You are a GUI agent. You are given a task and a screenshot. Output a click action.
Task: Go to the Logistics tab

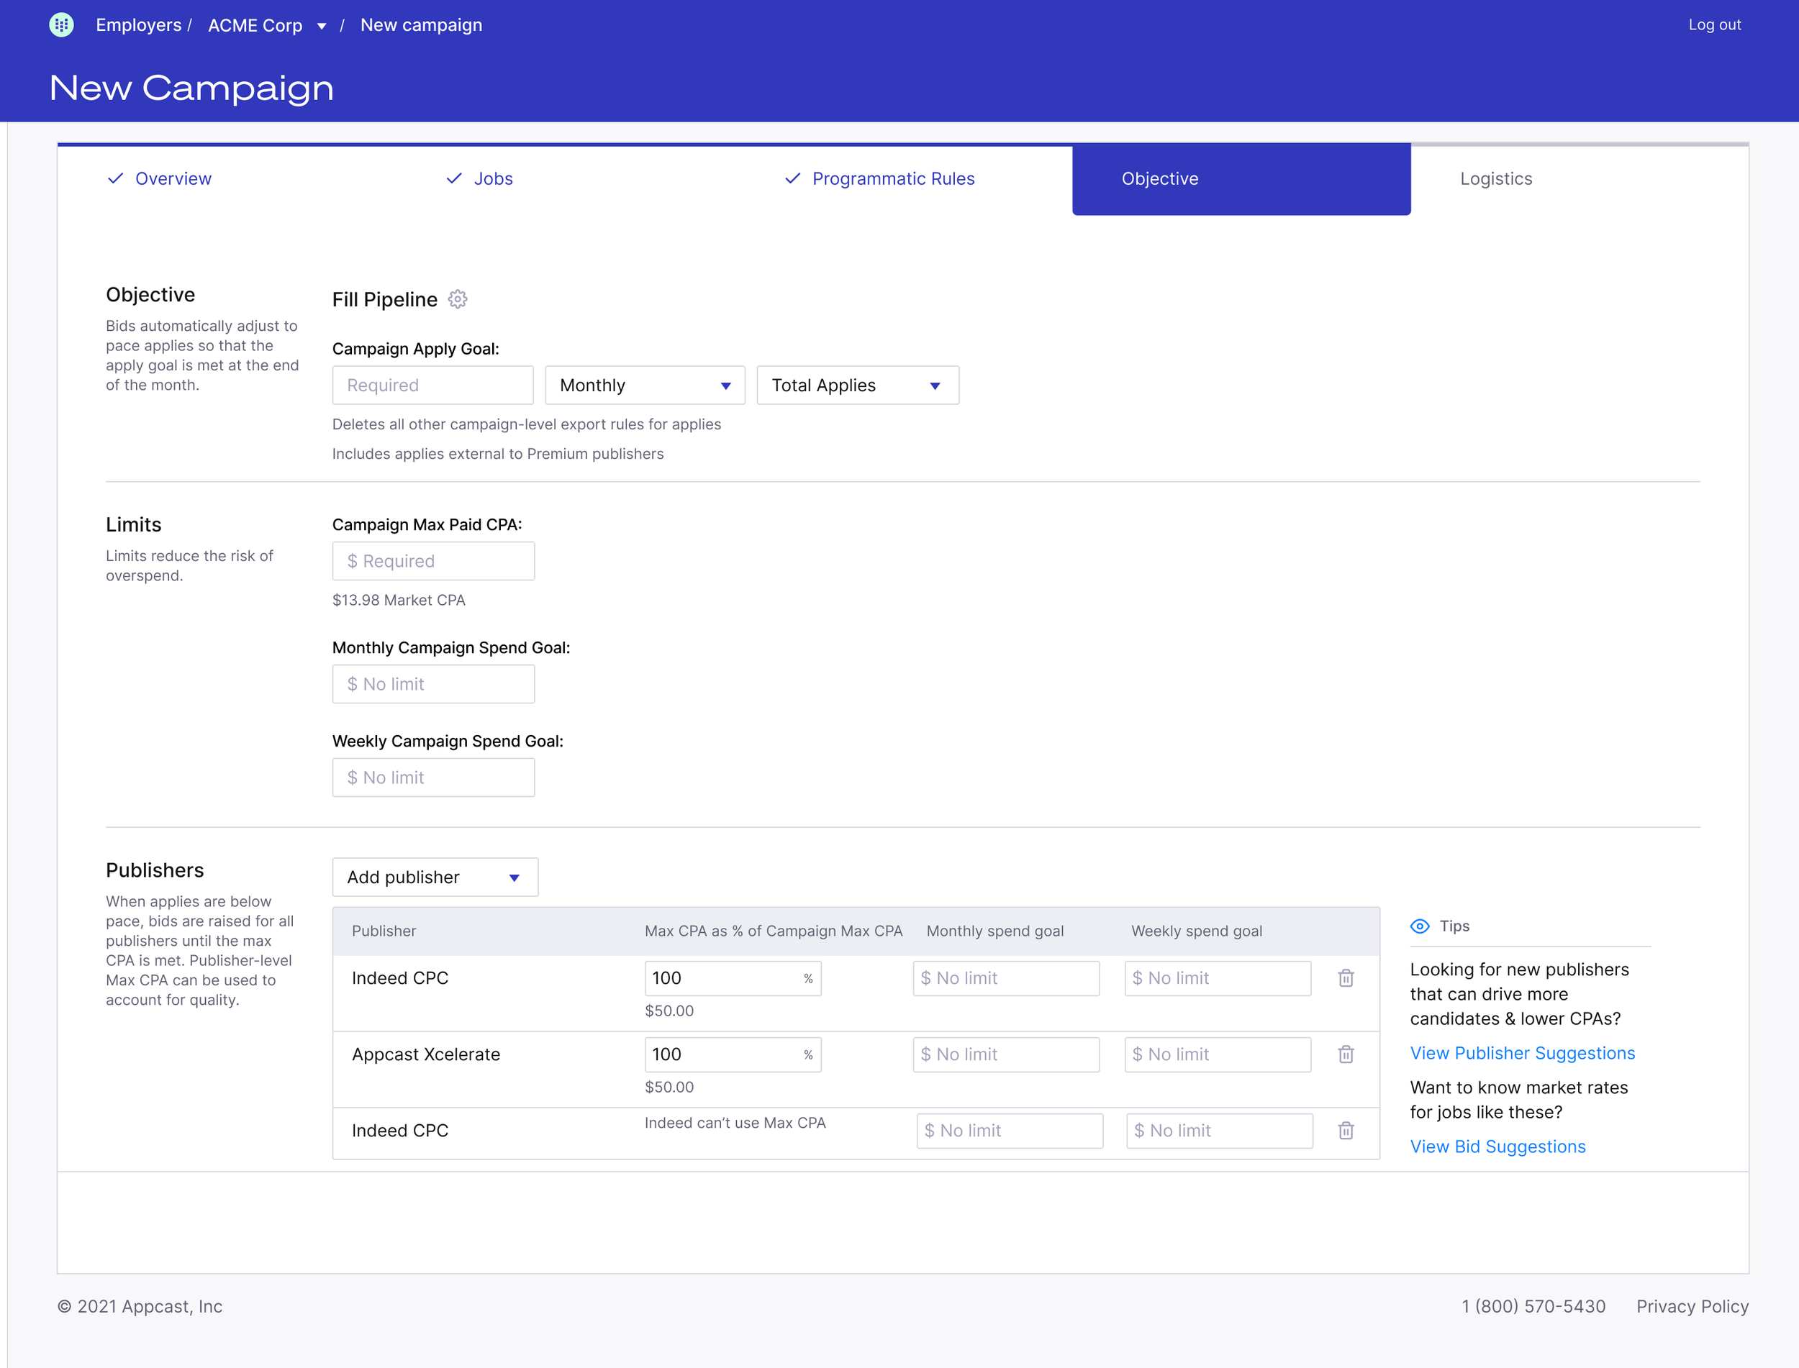(1495, 178)
